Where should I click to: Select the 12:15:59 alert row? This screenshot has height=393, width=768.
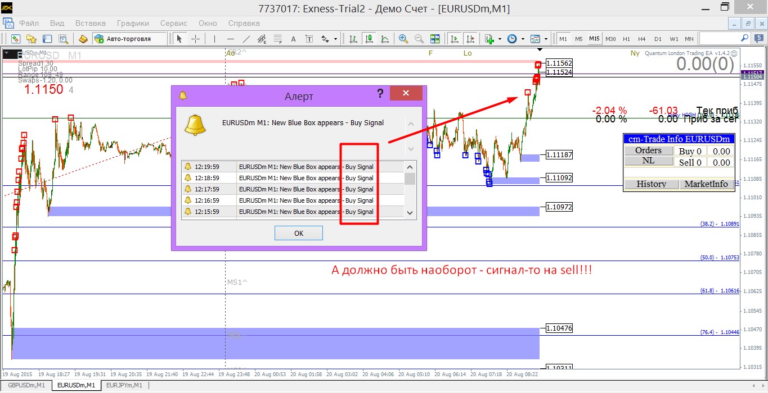tap(293, 212)
